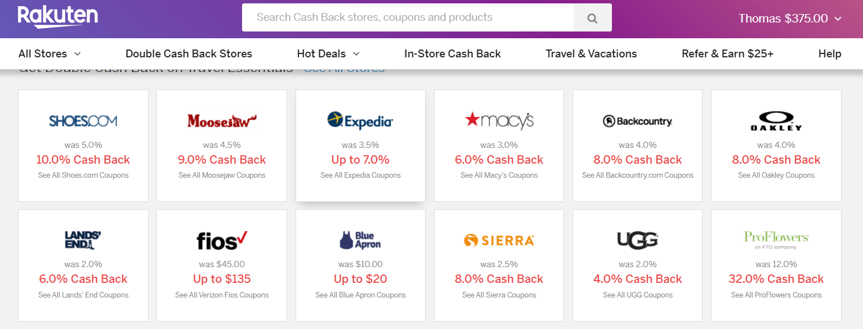Select the Sierra store logo
This screenshot has width=863, height=329.
[499, 241]
